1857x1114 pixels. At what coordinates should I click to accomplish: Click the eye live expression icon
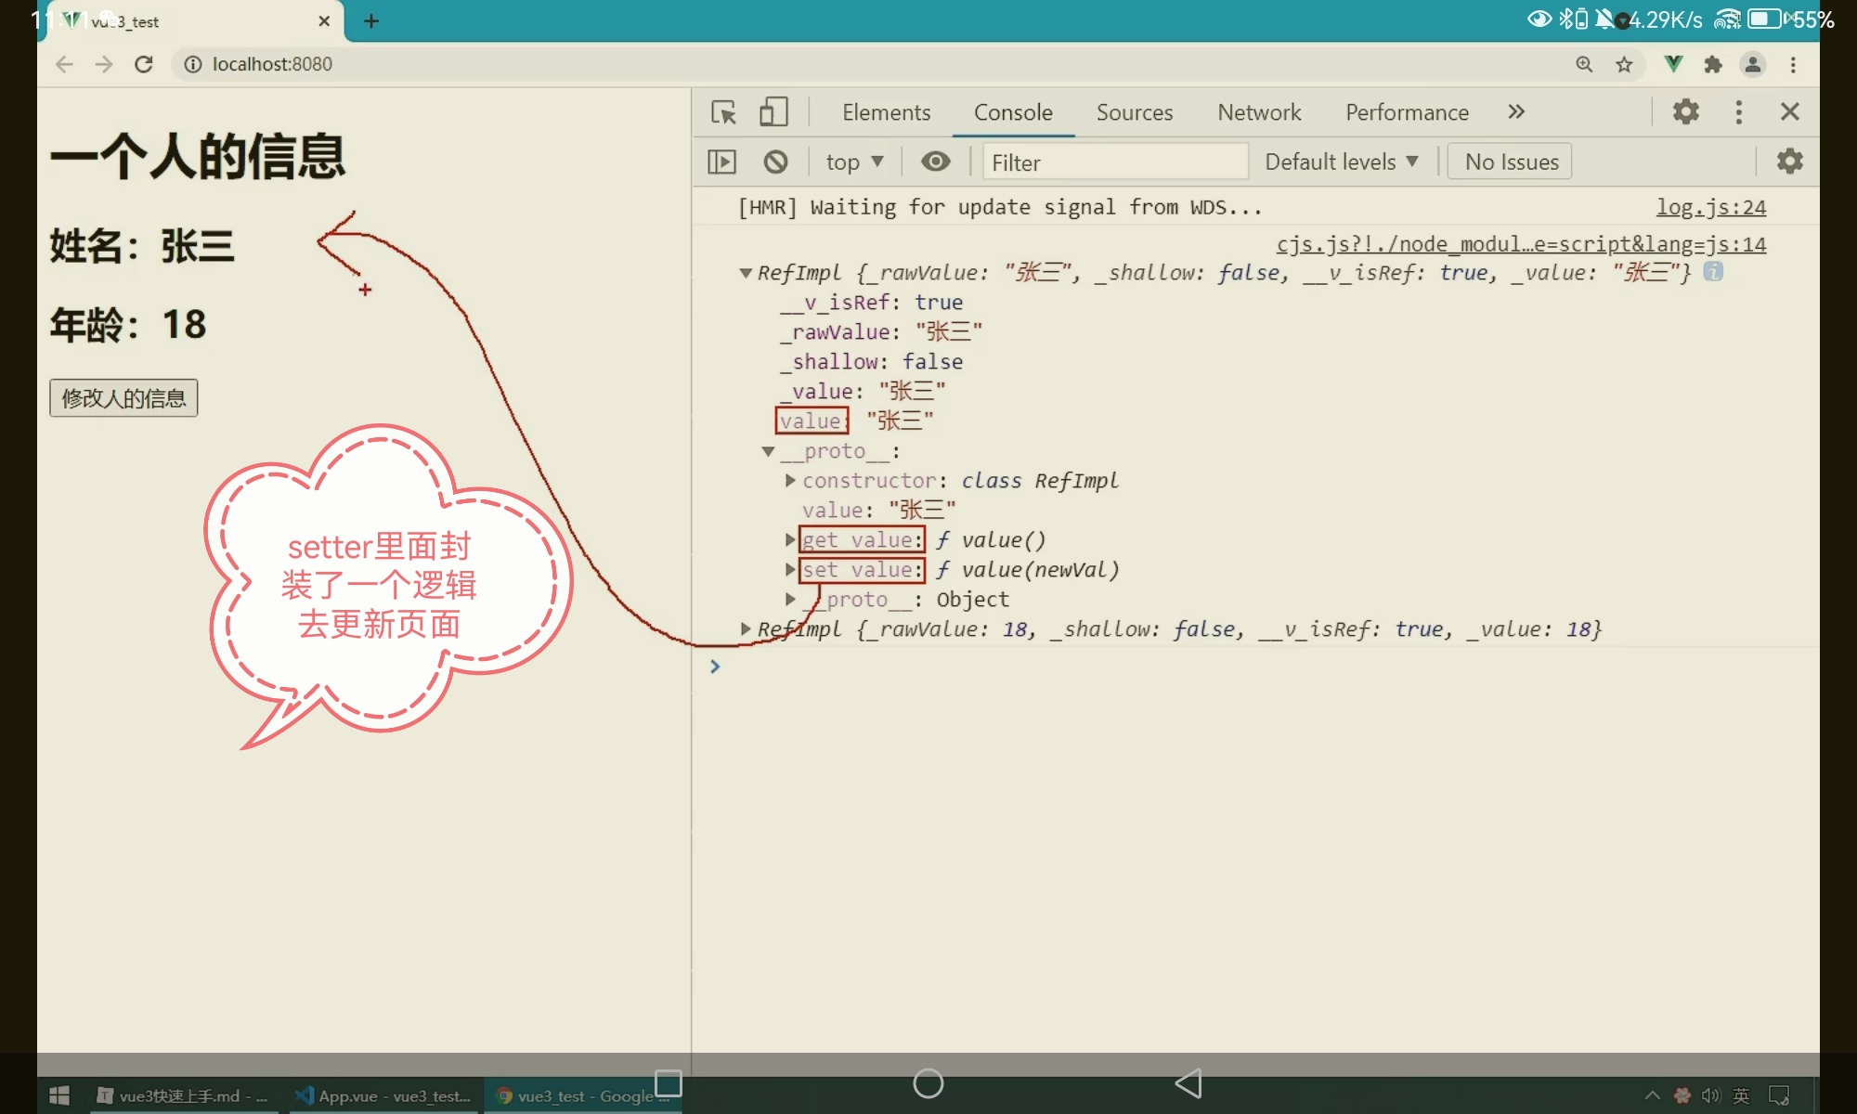(x=935, y=162)
